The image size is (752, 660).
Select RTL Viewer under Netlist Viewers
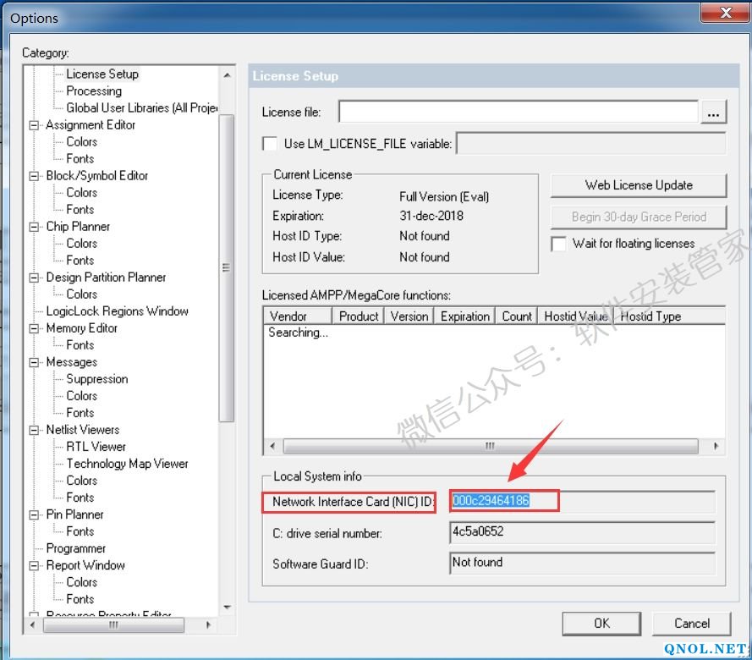96,447
